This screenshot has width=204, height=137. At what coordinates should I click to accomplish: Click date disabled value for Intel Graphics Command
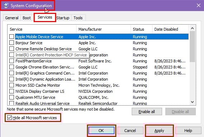(170, 73)
